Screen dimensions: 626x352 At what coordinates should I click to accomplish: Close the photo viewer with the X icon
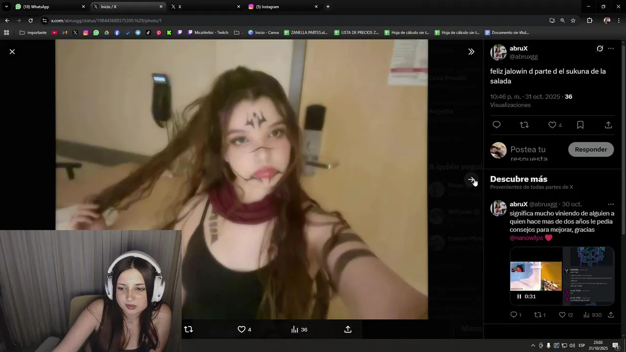tap(12, 51)
